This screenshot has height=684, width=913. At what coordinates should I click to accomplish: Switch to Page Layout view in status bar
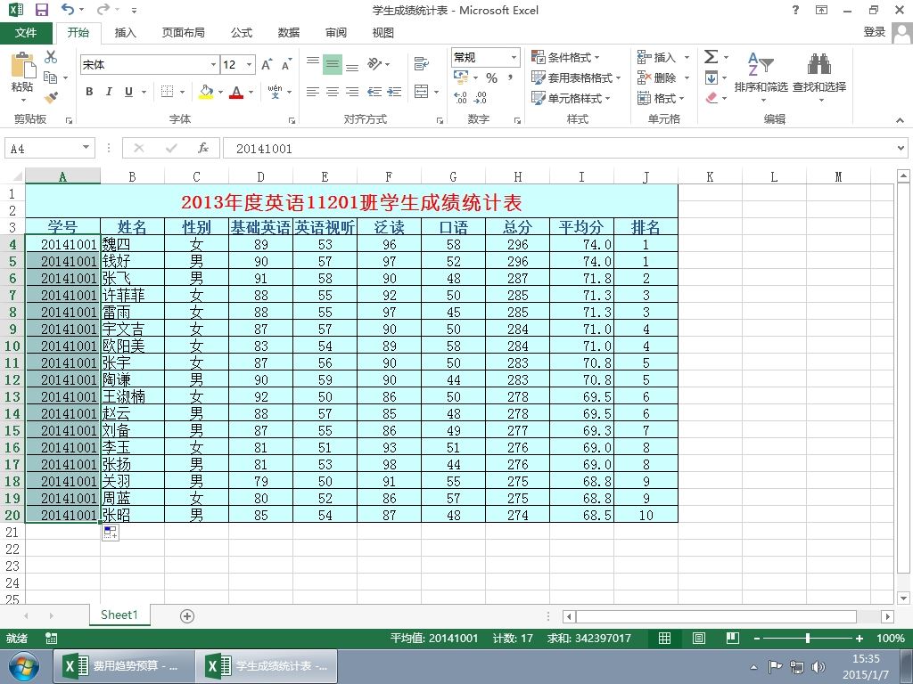tap(699, 638)
